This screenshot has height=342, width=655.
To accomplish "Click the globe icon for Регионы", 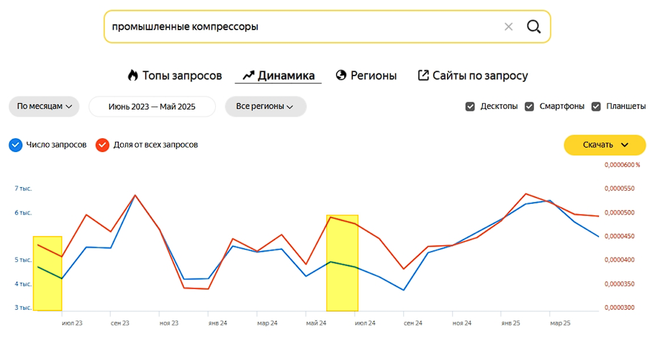I will 341,76.
